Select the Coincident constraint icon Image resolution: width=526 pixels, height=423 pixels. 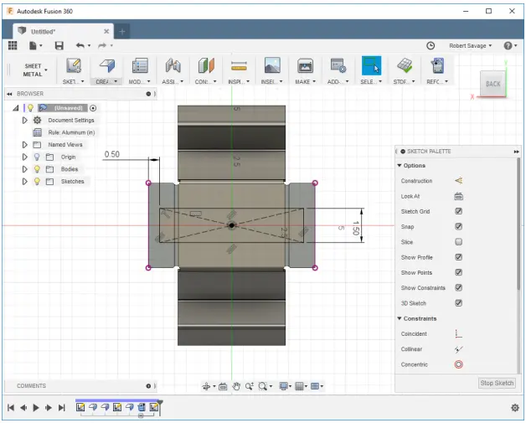point(458,333)
